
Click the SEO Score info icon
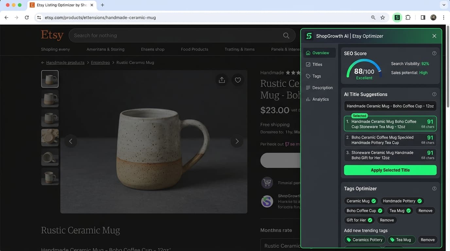[434, 53]
